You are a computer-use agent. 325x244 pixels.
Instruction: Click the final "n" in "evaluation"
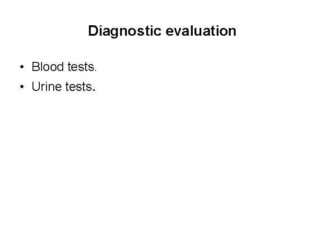coord(232,32)
